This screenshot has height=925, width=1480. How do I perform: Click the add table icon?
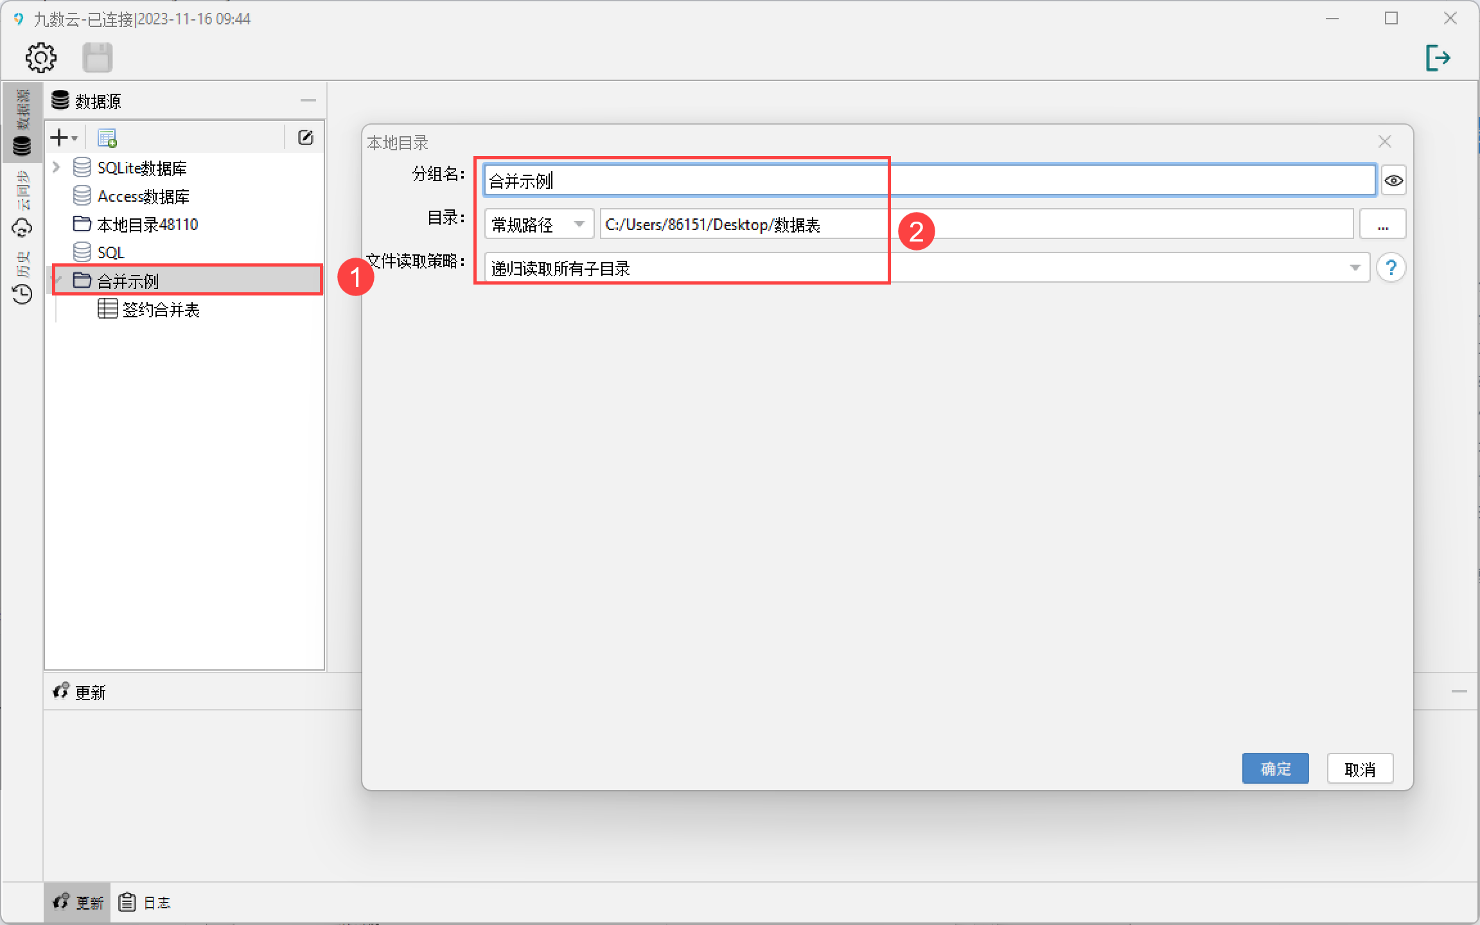pyautogui.click(x=107, y=137)
